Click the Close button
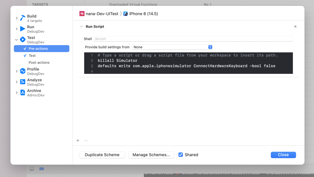Viewport: 314px width, 177px height. [x=283, y=155]
